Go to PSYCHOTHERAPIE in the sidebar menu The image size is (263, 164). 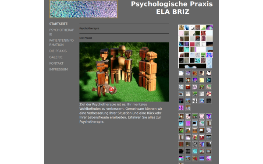coord(61,32)
